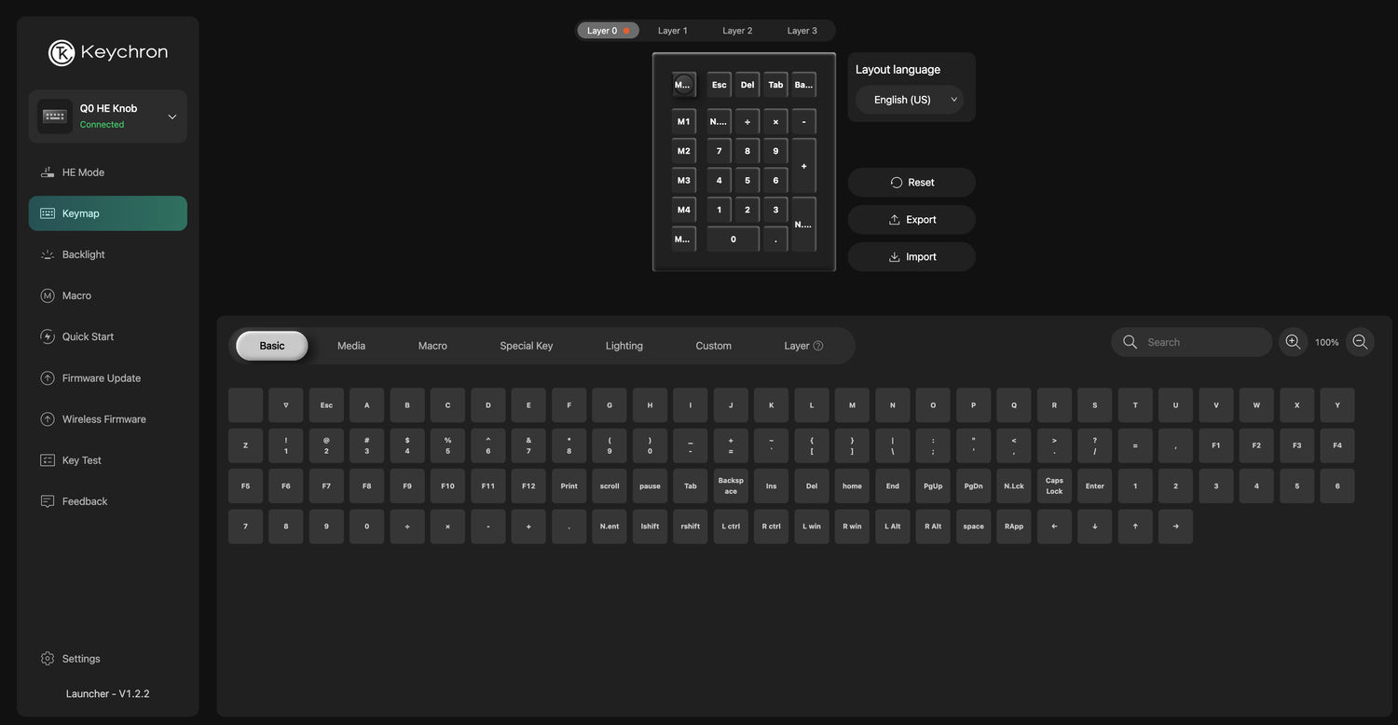The height and width of the screenshot is (725, 1398).
Task: Open Firmware Update page
Action: (101, 378)
